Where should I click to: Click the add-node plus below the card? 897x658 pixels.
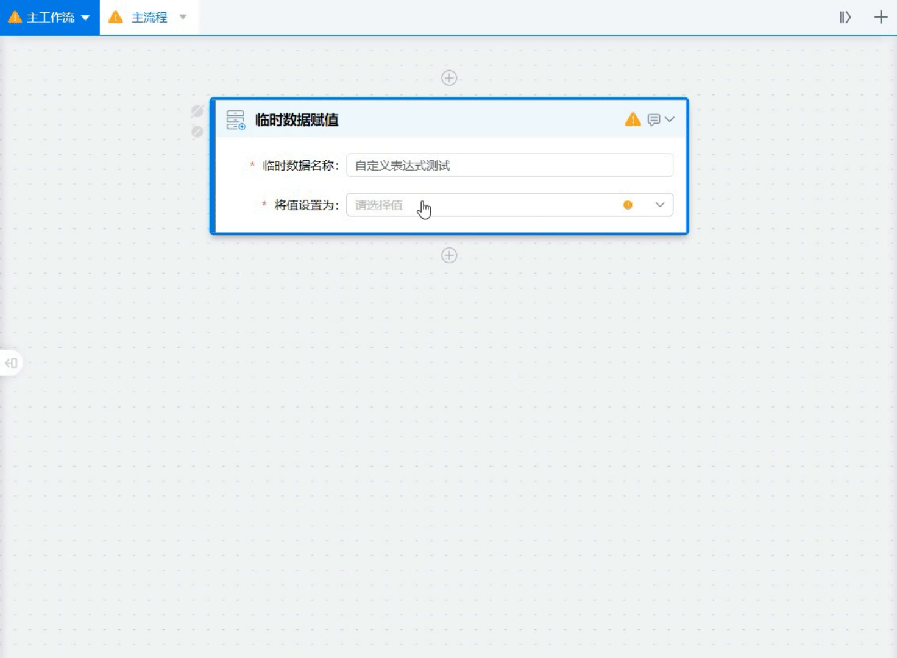coord(449,255)
